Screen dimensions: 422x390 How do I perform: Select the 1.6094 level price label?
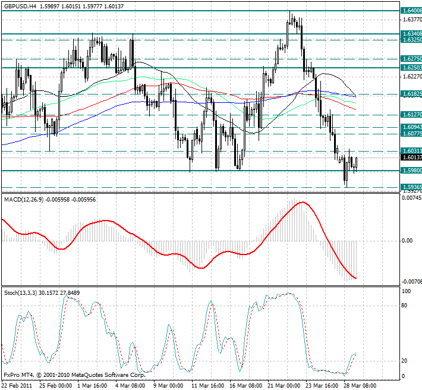coord(411,127)
